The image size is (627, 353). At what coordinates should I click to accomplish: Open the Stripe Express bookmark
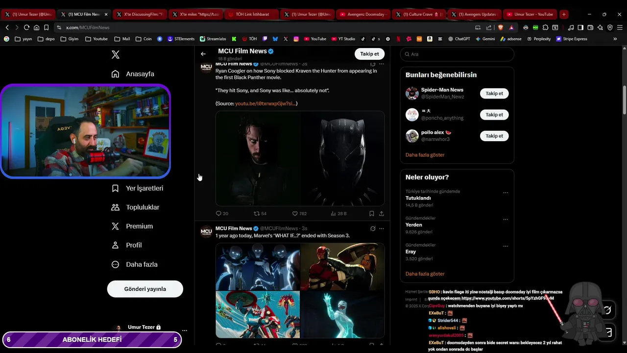[572, 39]
